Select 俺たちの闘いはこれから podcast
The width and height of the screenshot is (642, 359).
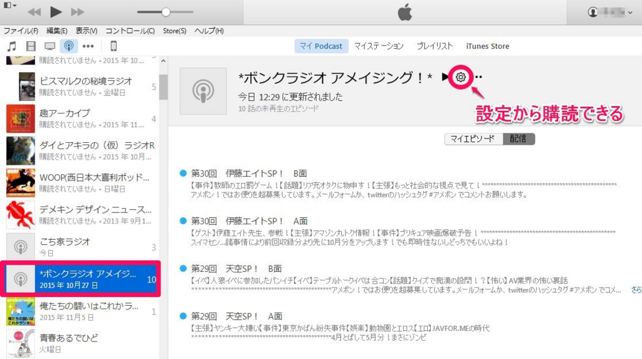coord(80,311)
